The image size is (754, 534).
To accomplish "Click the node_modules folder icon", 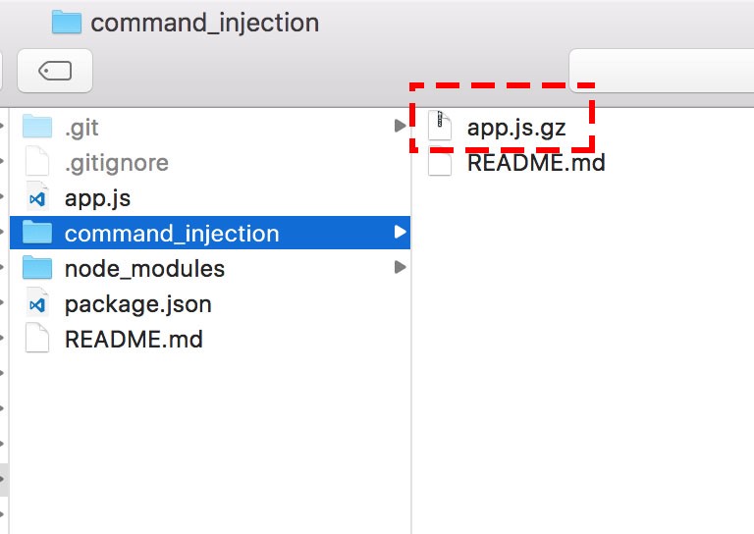I will click(x=37, y=269).
